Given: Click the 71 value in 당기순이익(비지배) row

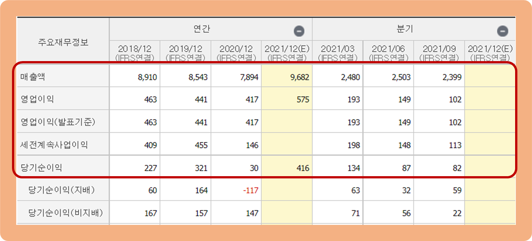Looking at the screenshot, I should click(x=355, y=213).
